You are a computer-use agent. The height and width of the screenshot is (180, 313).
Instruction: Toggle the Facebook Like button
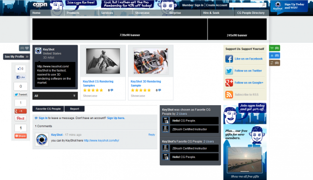(21, 77)
